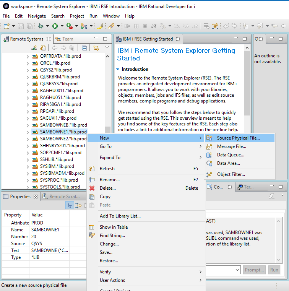
Task: Click Find String in the context menu
Action: pyautogui.click(x=112, y=236)
